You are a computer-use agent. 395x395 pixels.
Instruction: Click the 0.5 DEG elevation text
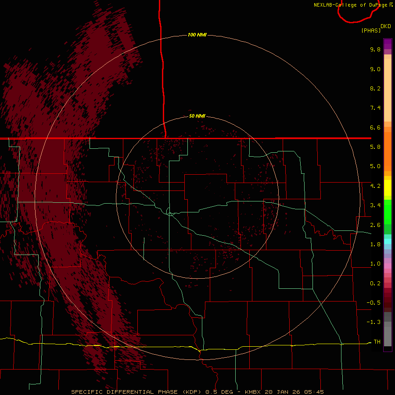(x=219, y=392)
